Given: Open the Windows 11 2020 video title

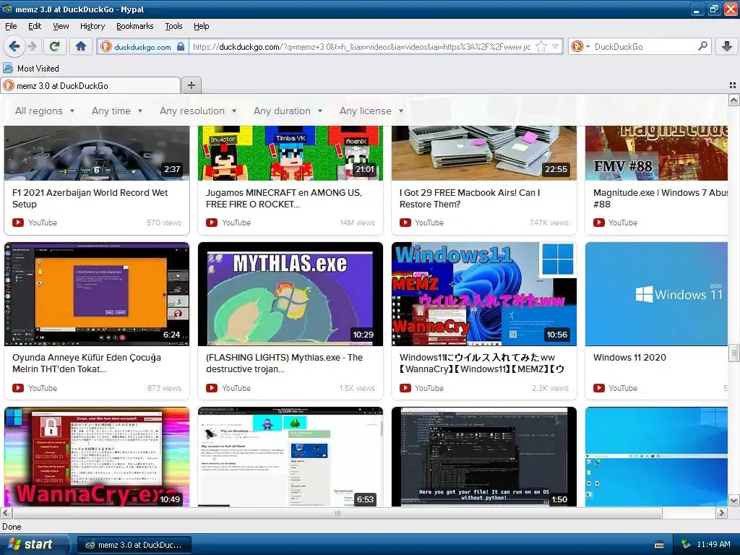Looking at the screenshot, I should [629, 357].
